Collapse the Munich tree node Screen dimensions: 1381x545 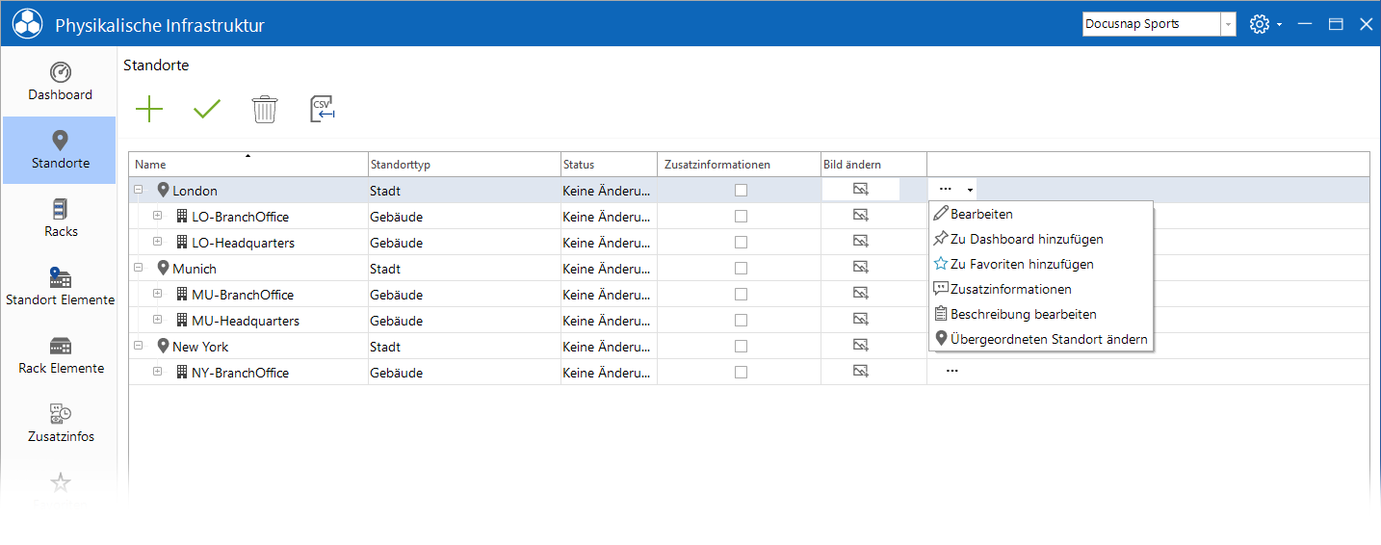click(139, 268)
